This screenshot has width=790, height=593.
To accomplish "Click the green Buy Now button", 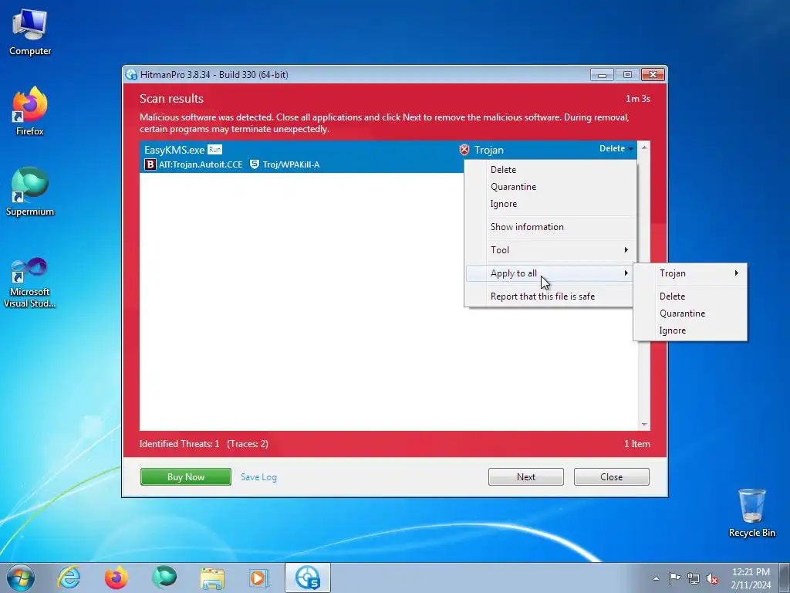I will 186,477.
